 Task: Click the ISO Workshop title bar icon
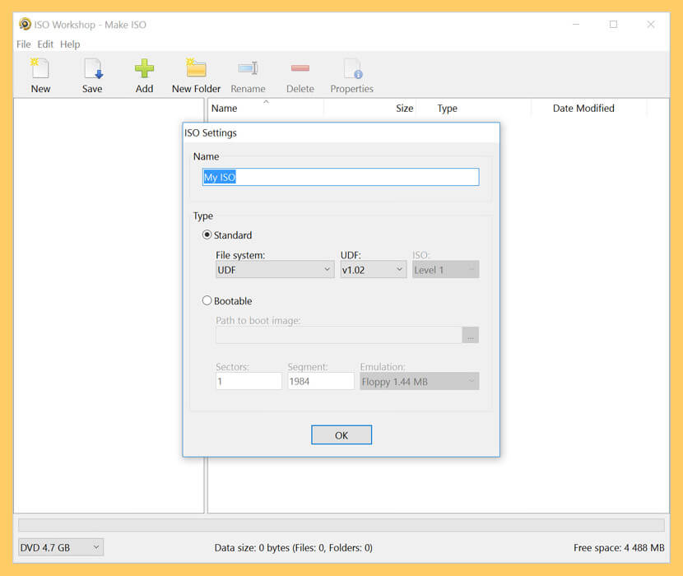point(25,24)
